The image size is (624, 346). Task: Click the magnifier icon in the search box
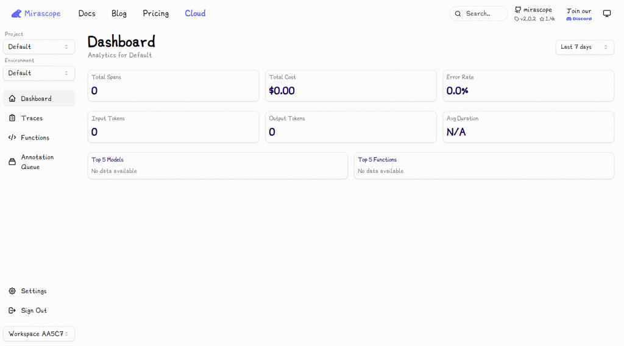pyautogui.click(x=458, y=13)
